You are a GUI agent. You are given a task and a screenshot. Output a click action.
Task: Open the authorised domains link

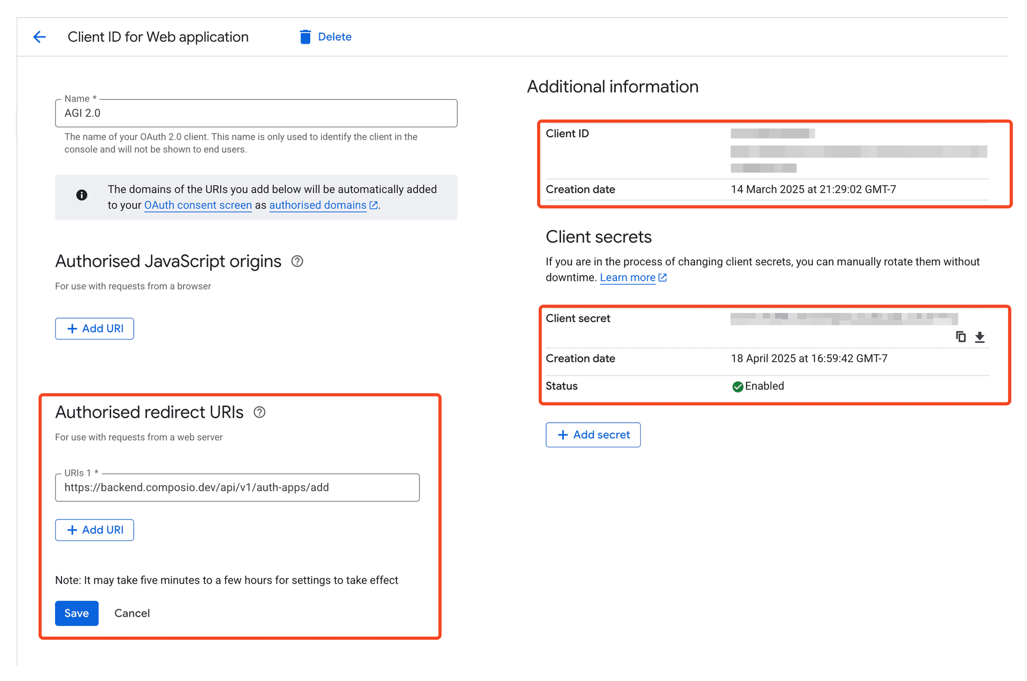click(x=317, y=205)
